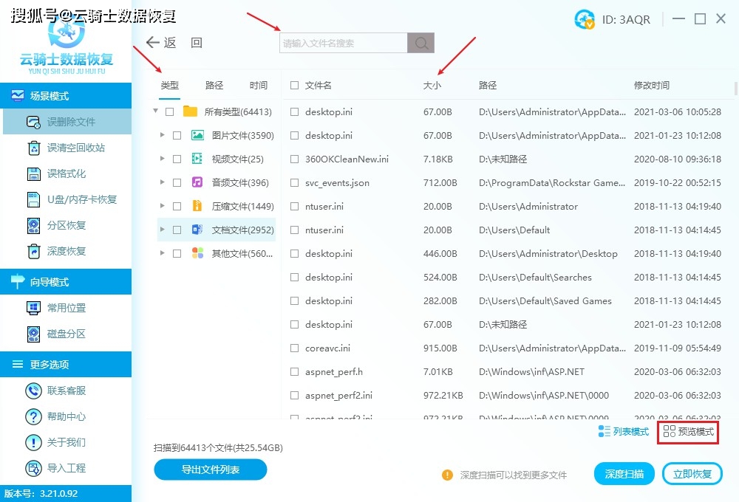Expand the 视频文件 category
The image size is (739, 502).
(x=164, y=158)
